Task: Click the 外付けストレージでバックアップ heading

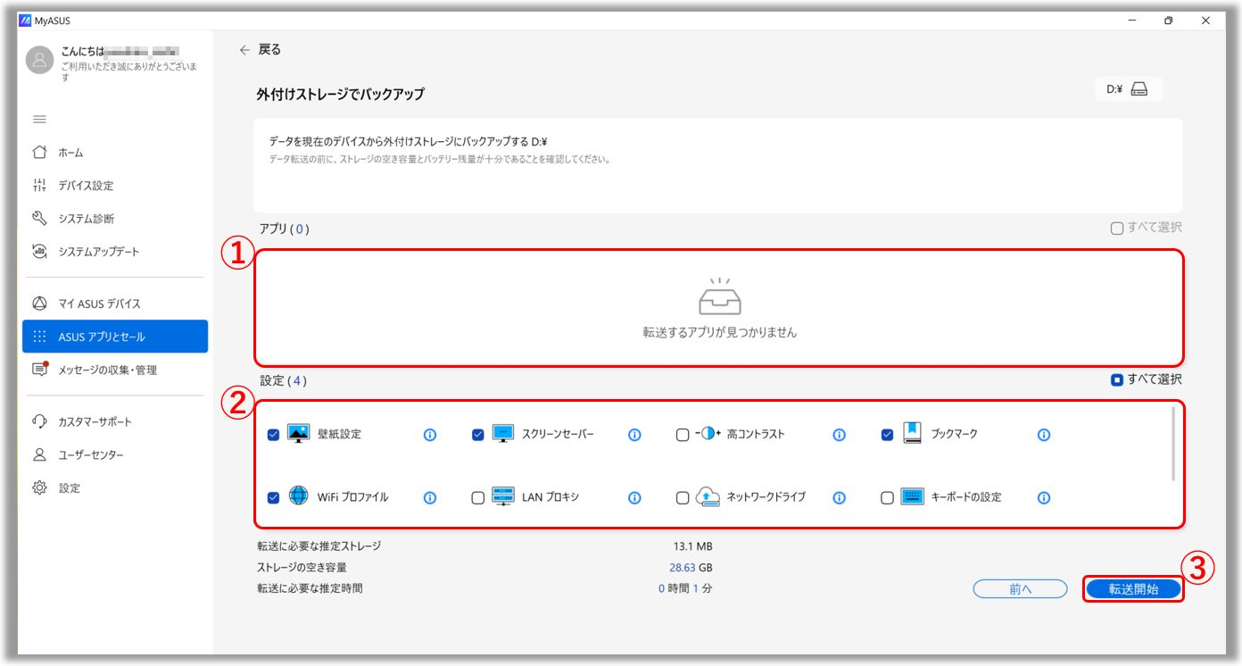Action: click(x=340, y=94)
